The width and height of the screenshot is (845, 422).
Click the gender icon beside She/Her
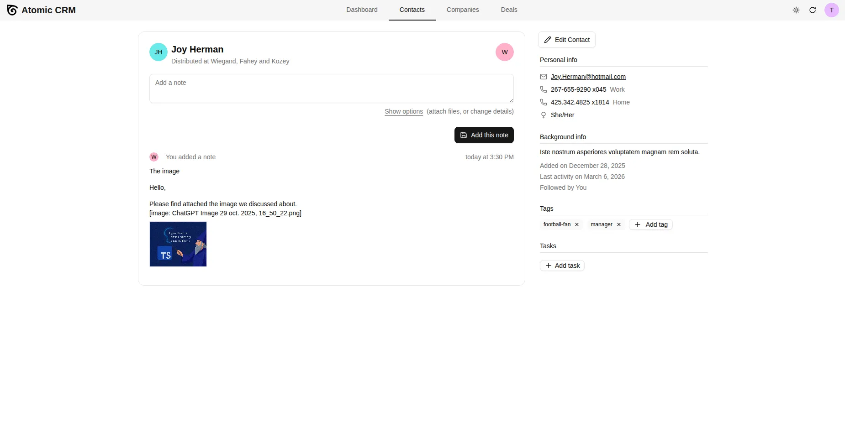click(543, 115)
